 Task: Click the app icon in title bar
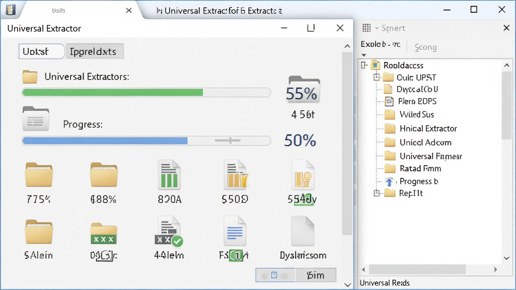tap(10, 10)
